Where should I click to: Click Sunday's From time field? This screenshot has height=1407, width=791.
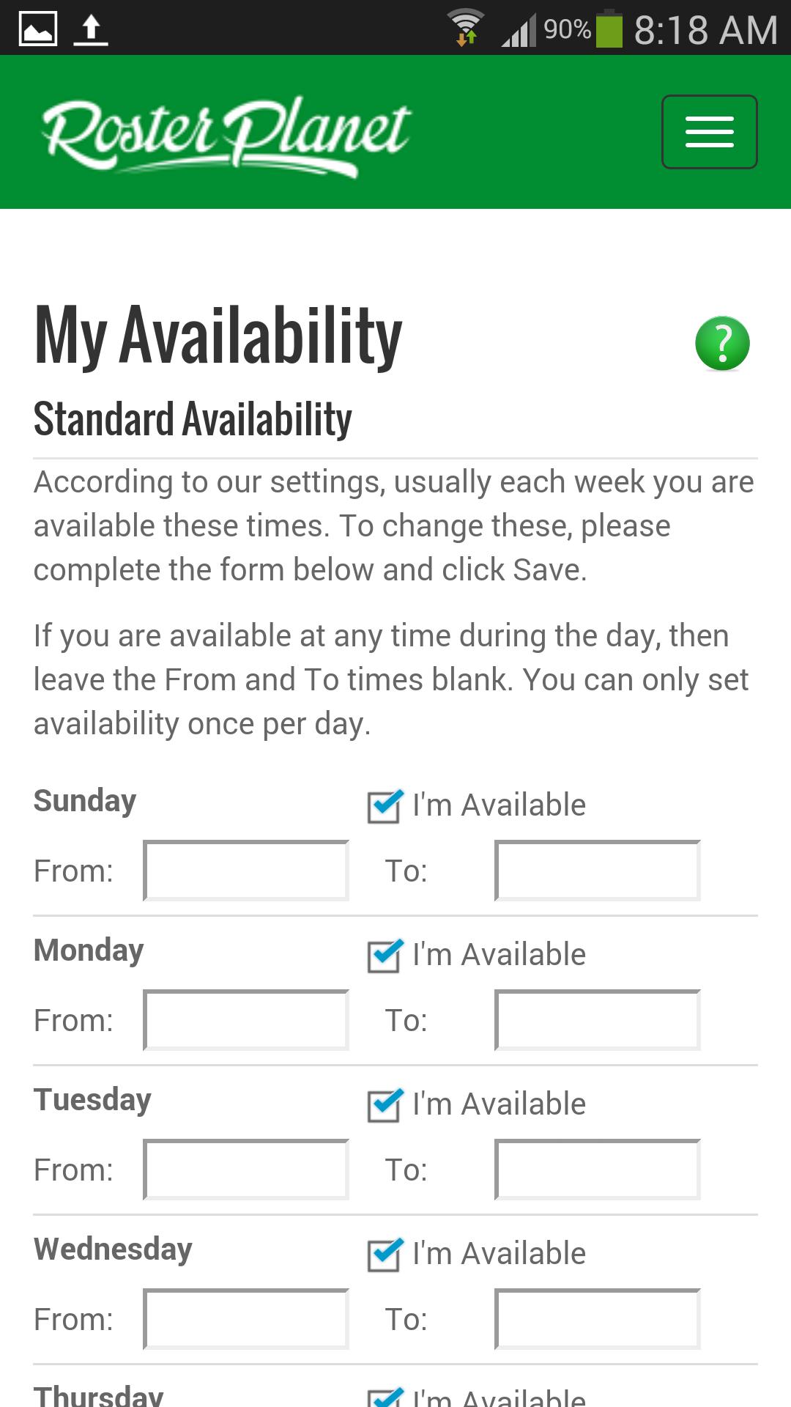(246, 871)
